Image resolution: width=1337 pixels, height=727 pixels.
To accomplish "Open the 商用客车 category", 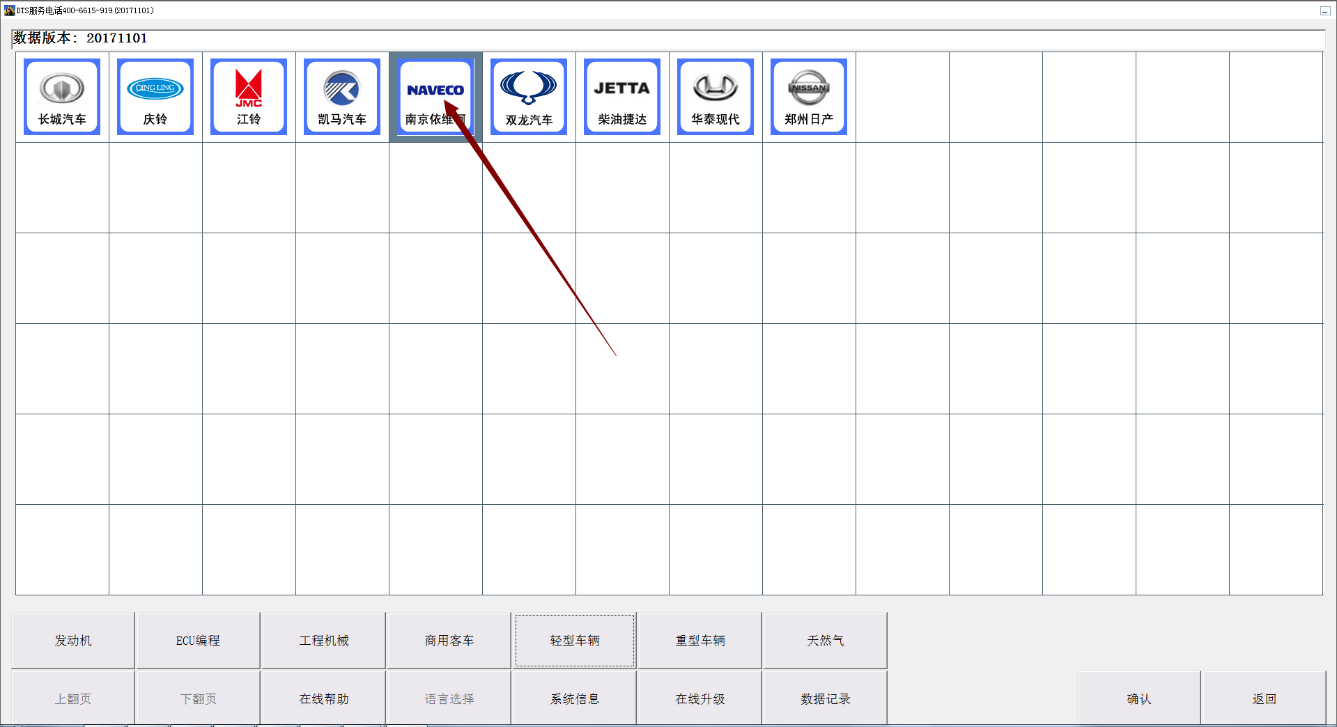I will click(x=449, y=641).
